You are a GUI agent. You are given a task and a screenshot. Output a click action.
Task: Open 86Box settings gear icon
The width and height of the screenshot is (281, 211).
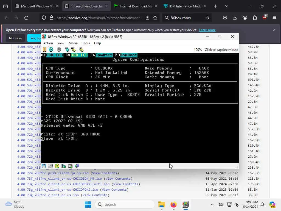pos(81,49)
